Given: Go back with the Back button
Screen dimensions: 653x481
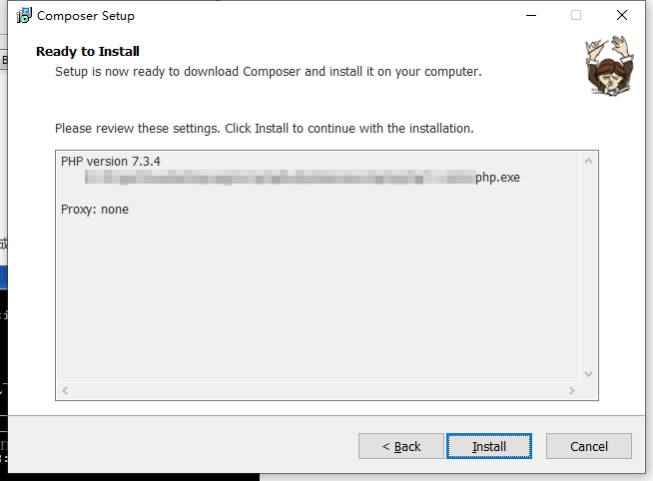Looking at the screenshot, I should coord(400,446).
